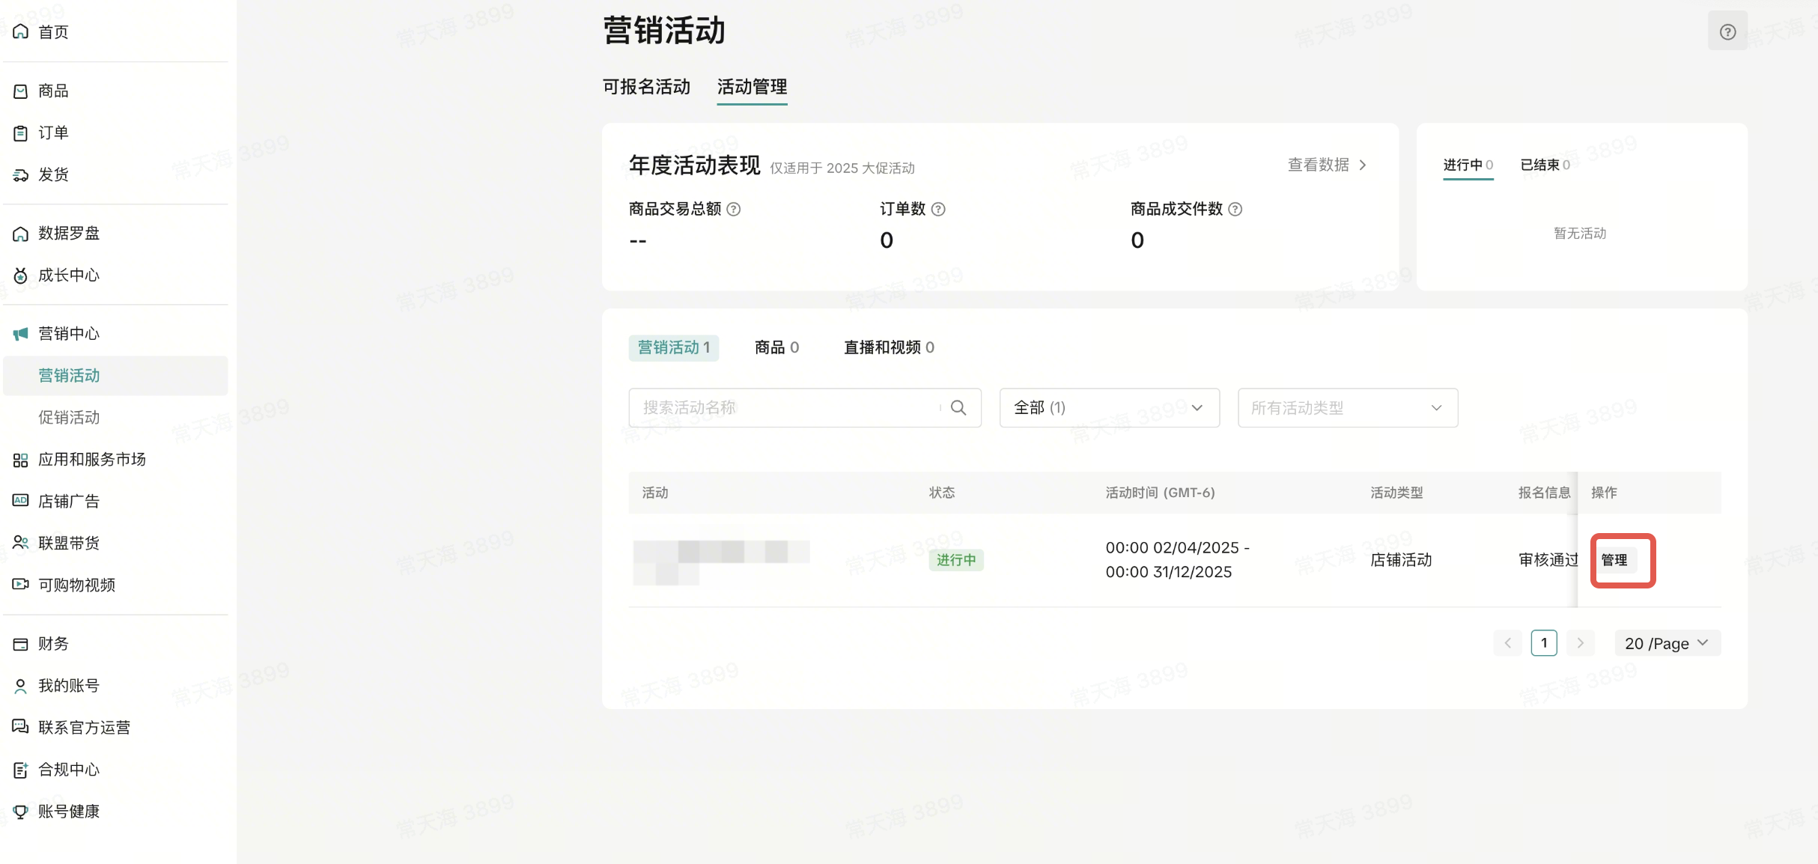Select the 已结束 tab
Screen dimensions: 1818x864
(x=1544, y=165)
